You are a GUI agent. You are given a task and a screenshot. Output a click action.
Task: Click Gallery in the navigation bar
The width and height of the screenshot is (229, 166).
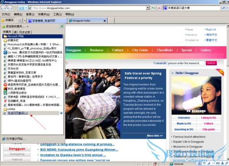pos(206,50)
